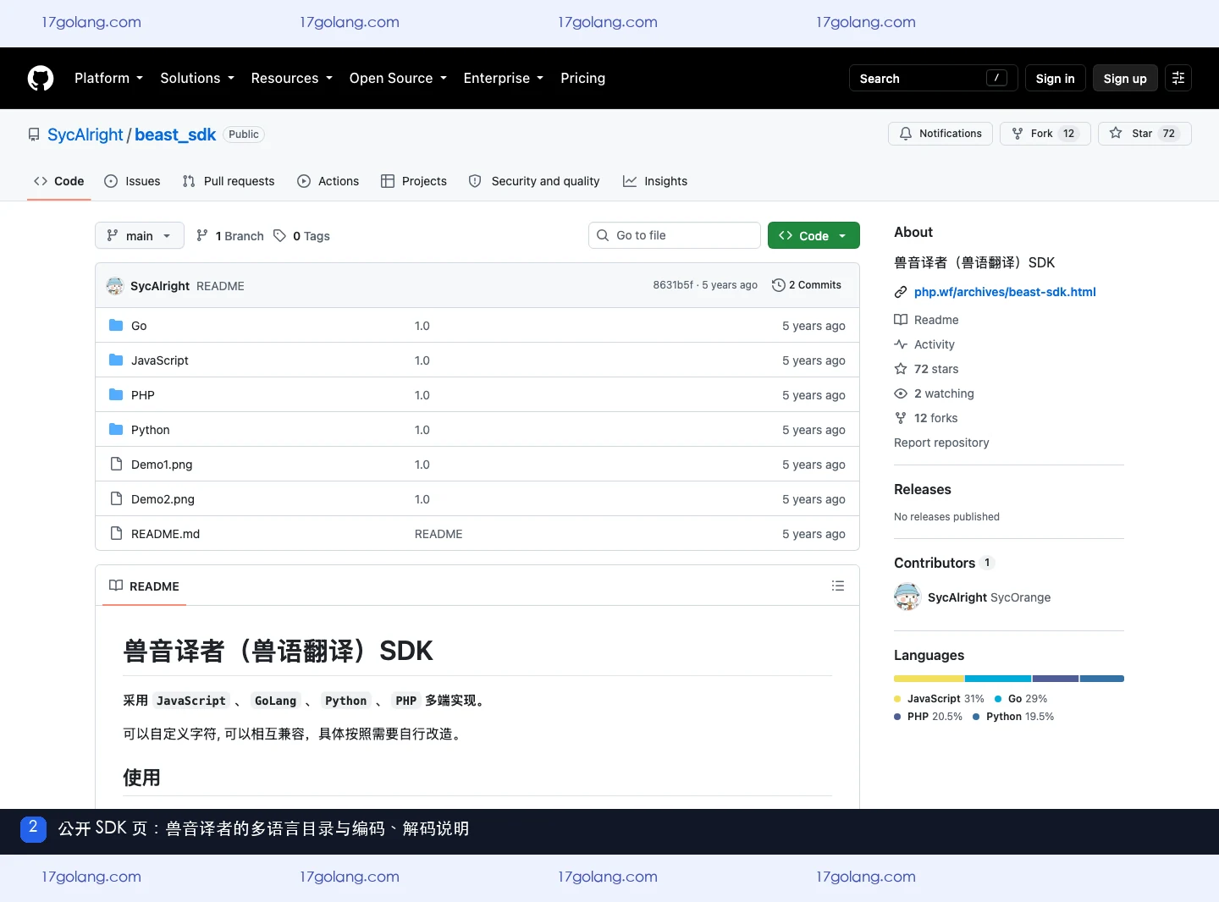
Task: Open the README outline list icon
Action: (838, 586)
